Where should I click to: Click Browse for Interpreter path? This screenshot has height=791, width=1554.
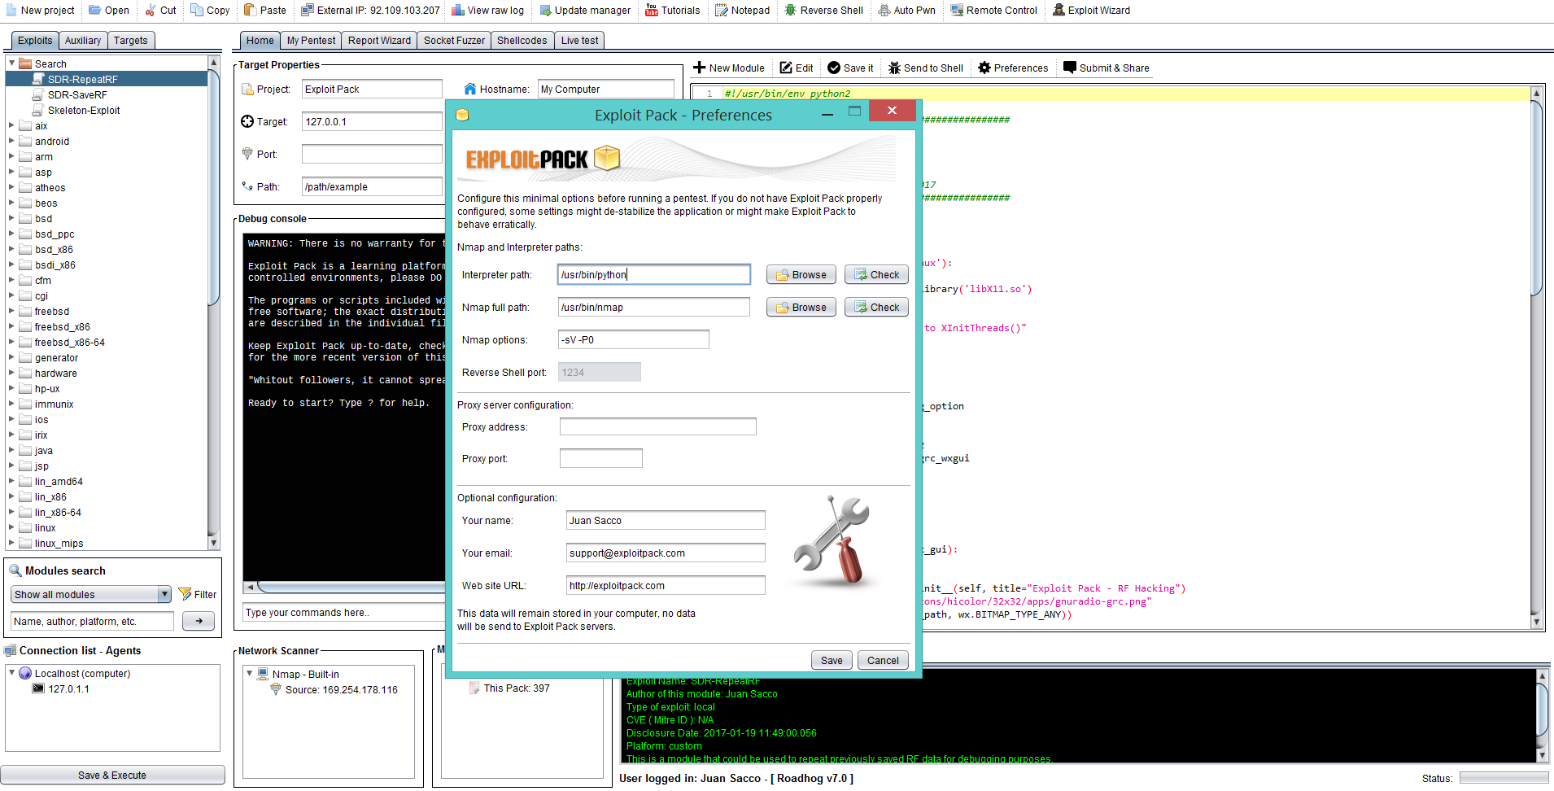coord(801,275)
